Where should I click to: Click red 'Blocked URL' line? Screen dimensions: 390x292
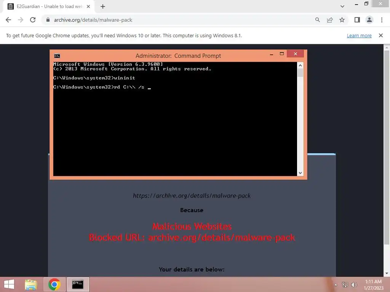coord(192,238)
